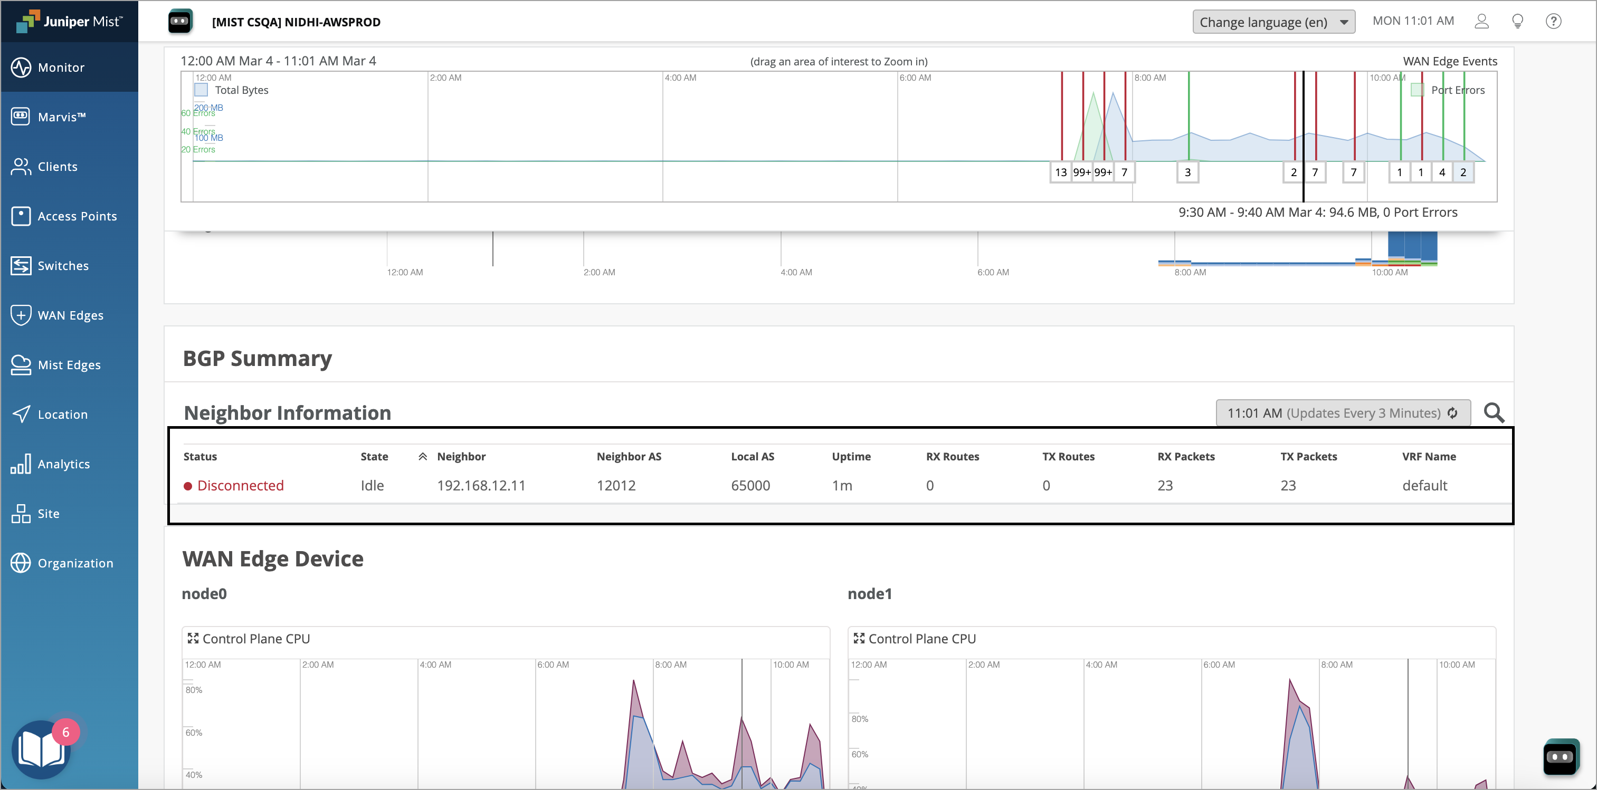The image size is (1597, 790).
Task: Open the Marvis chatbot bubble at bottom right
Action: (x=1561, y=756)
